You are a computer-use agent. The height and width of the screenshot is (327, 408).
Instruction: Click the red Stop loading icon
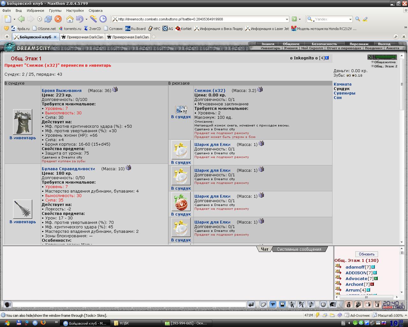click(x=58, y=19)
